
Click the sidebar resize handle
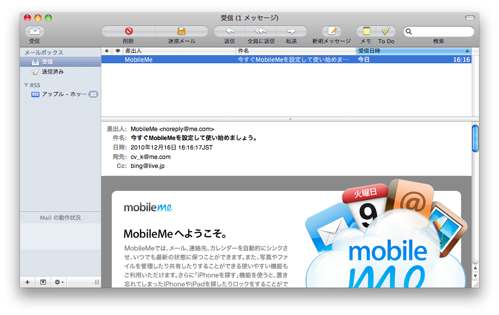[97, 282]
